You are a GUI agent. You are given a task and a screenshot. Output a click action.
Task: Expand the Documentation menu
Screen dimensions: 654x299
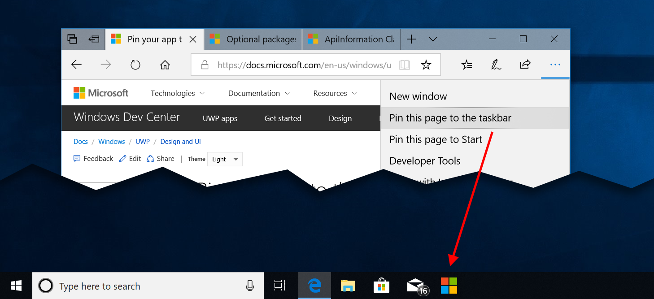point(259,93)
